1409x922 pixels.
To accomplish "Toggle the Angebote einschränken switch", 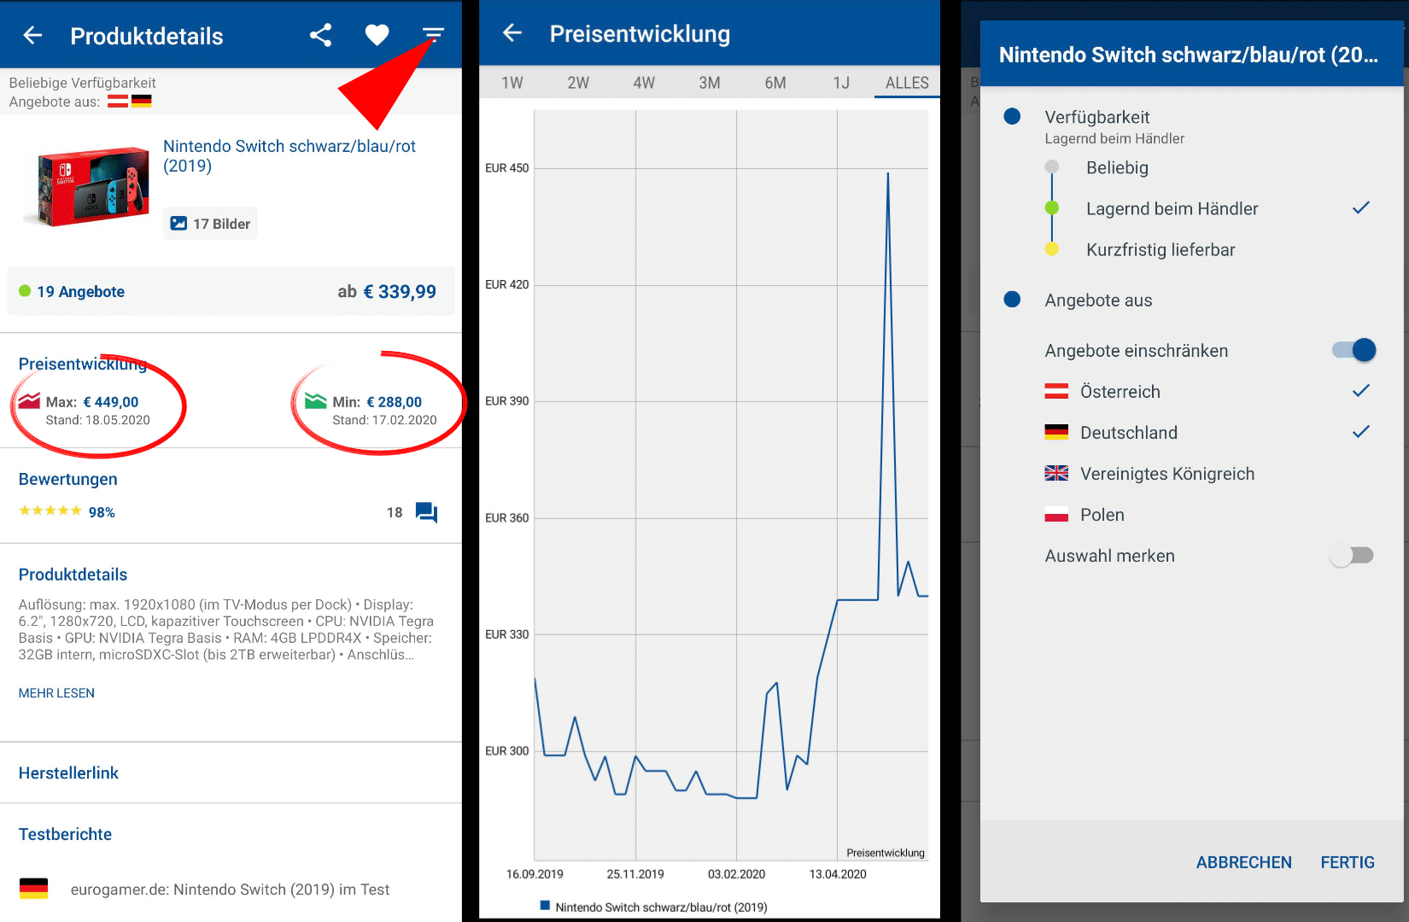I will pyautogui.click(x=1353, y=350).
